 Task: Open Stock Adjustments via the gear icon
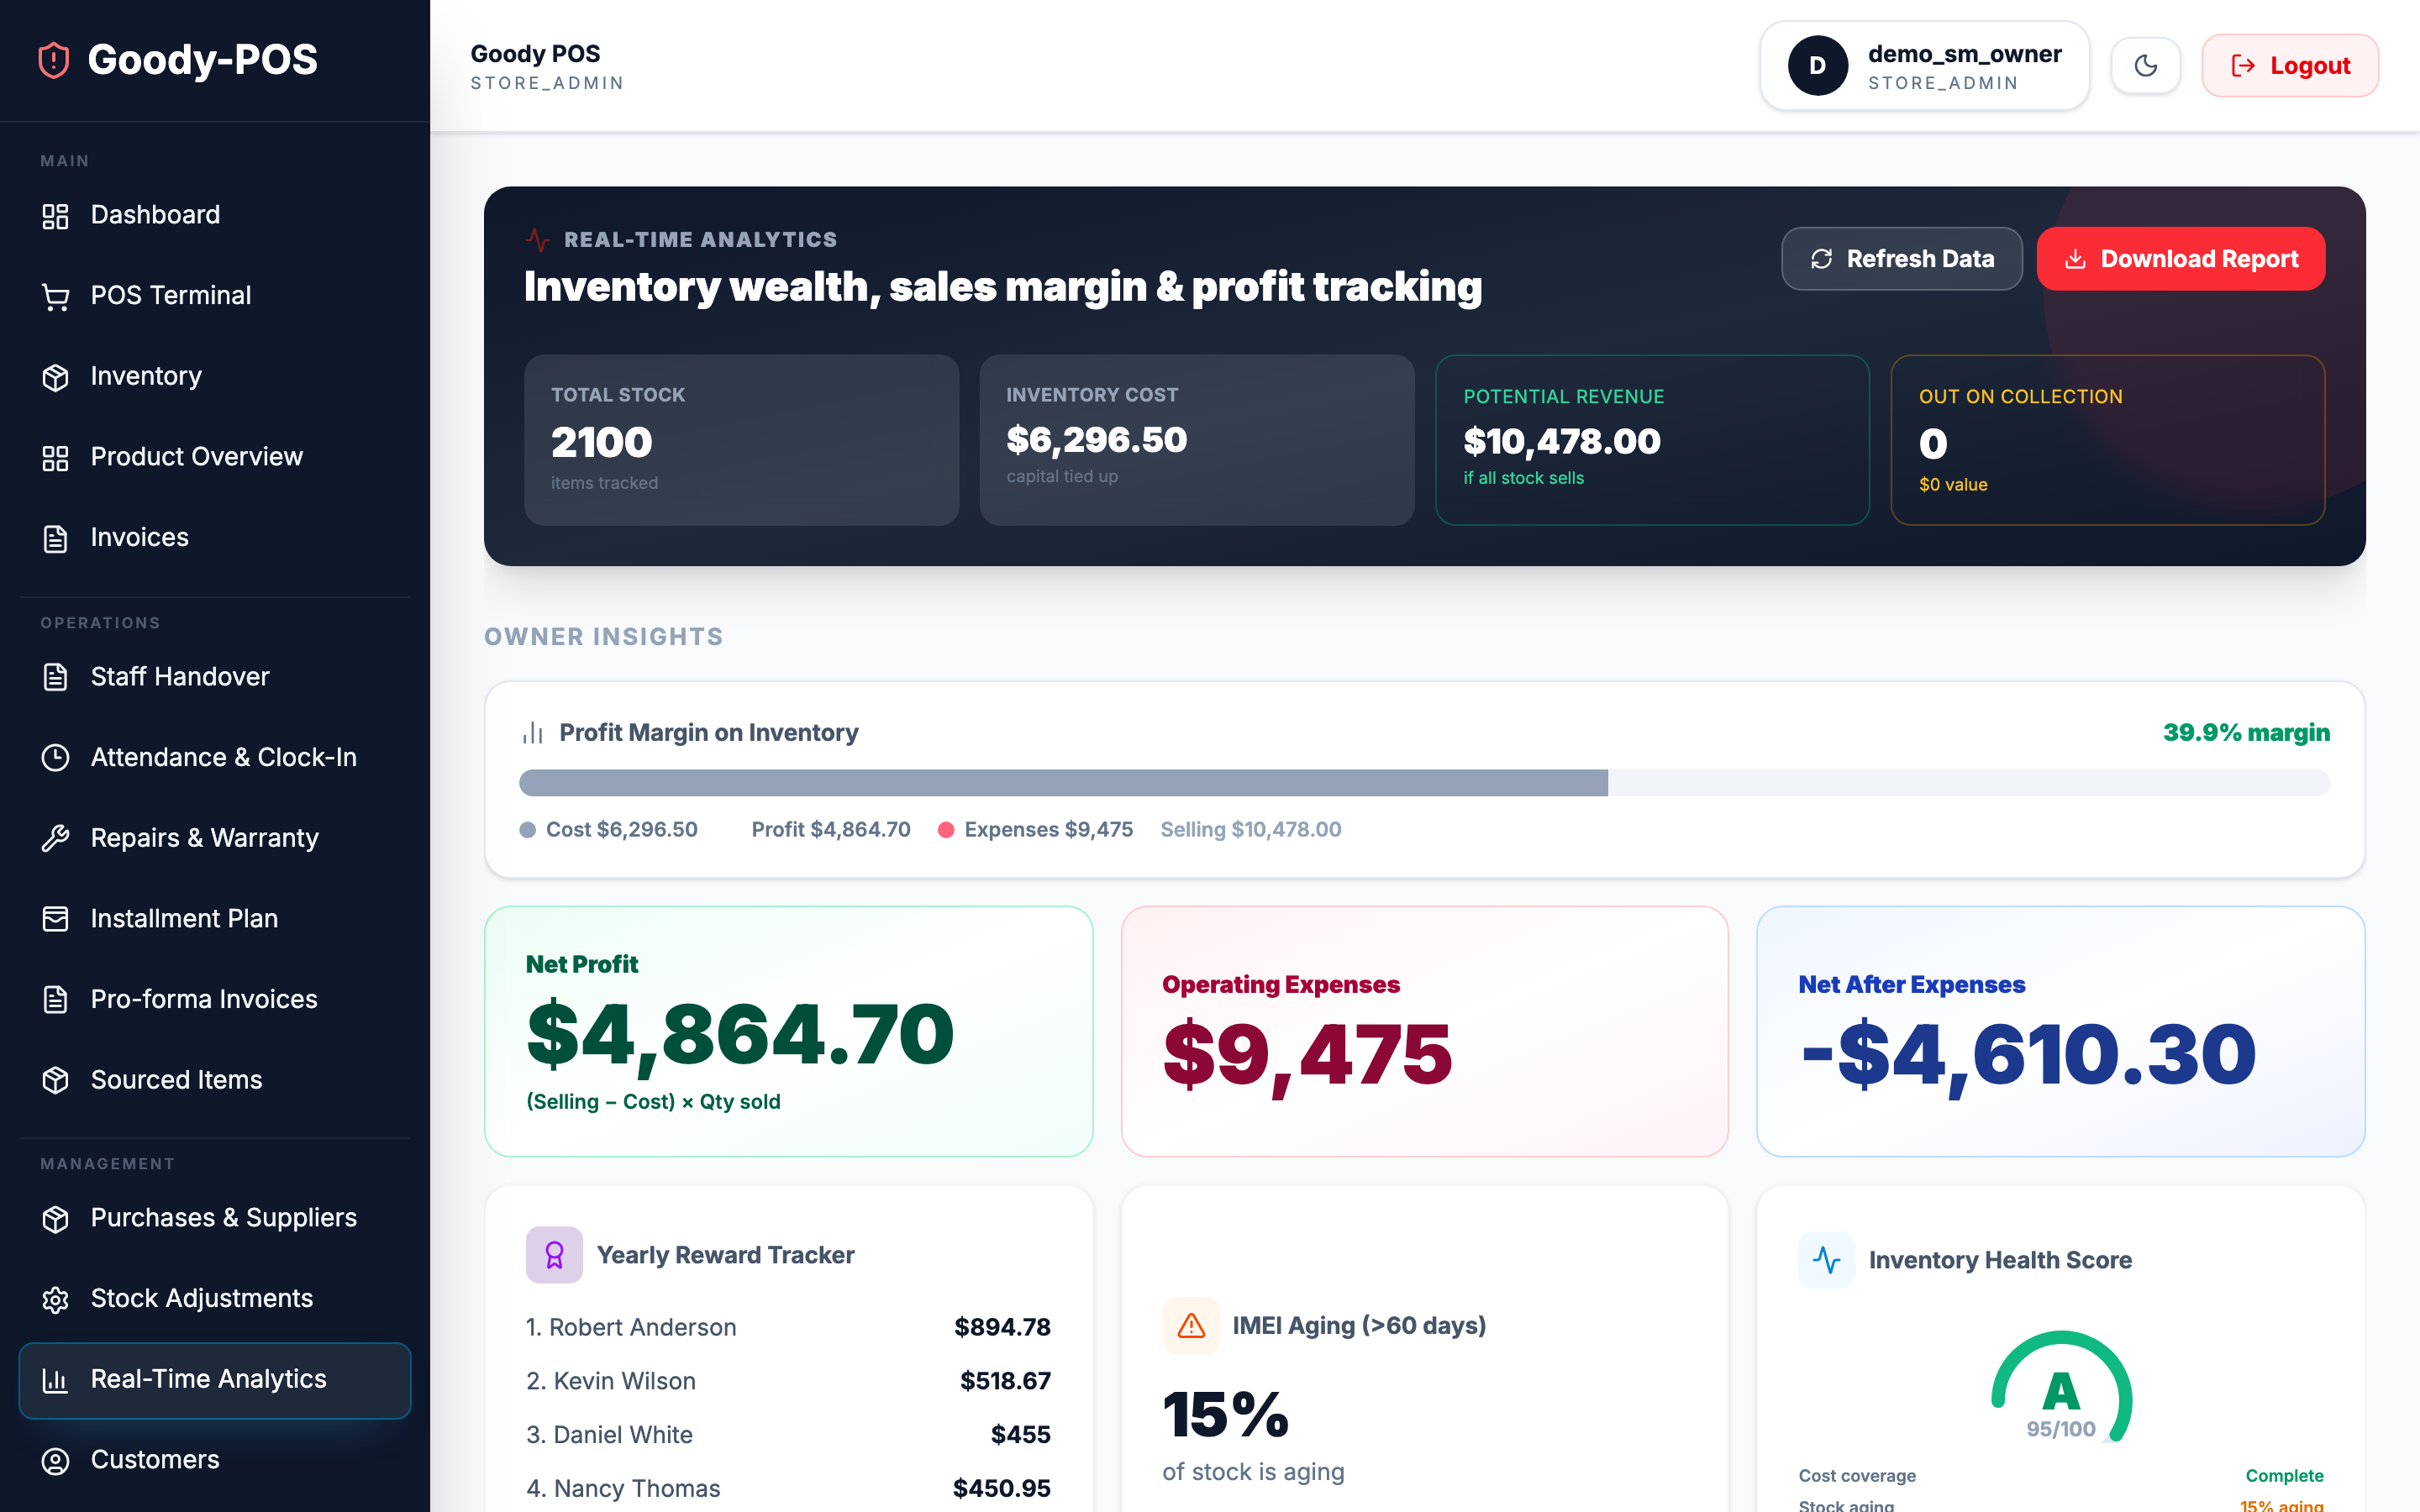pos(55,1298)
